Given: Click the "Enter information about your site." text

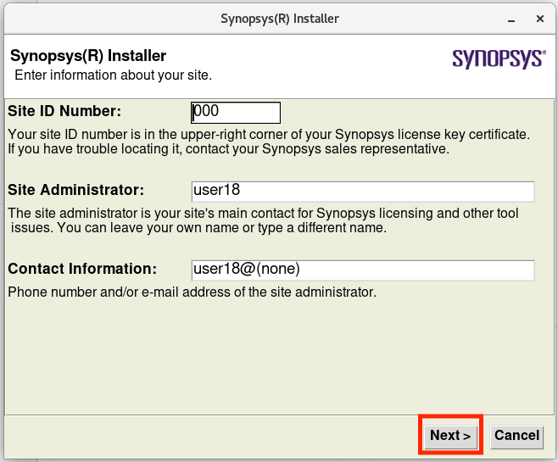Looking at the screenshot, I should click(x=113, y=75).
